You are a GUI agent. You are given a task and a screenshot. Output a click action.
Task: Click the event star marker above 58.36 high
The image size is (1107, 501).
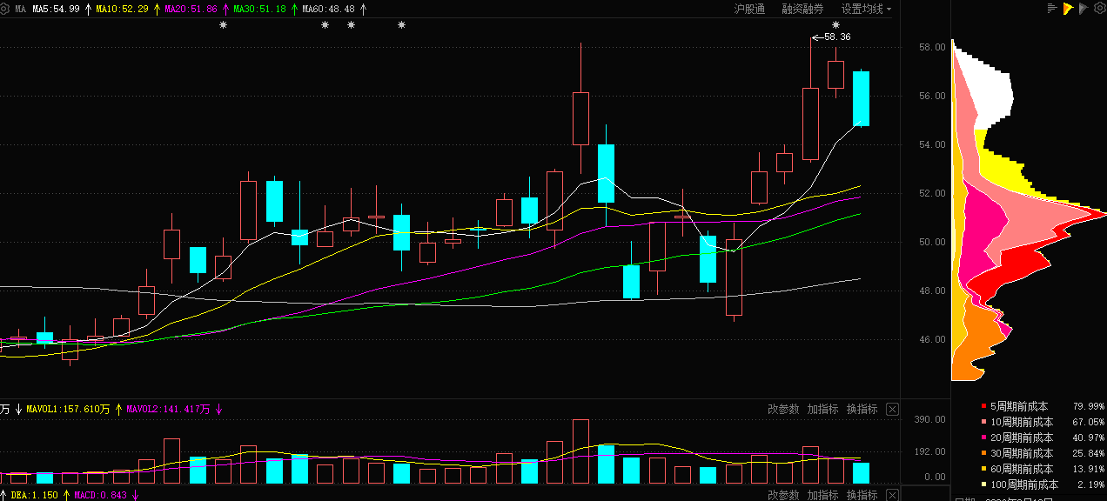click(835, 25)
